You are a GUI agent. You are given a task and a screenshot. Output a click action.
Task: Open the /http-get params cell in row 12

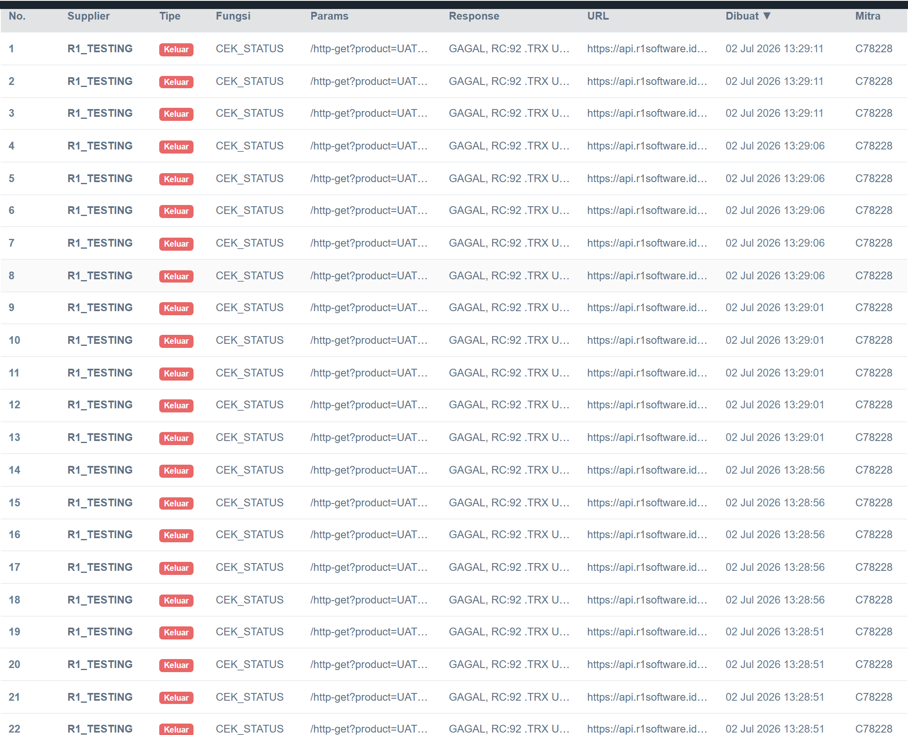tap(369, 405)
